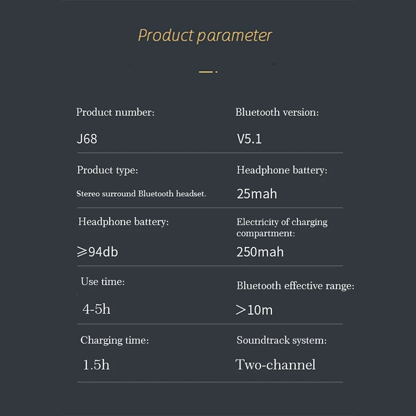Click the Bluetooth version label
Screen dimensions: 416x416
coord(277,112)
